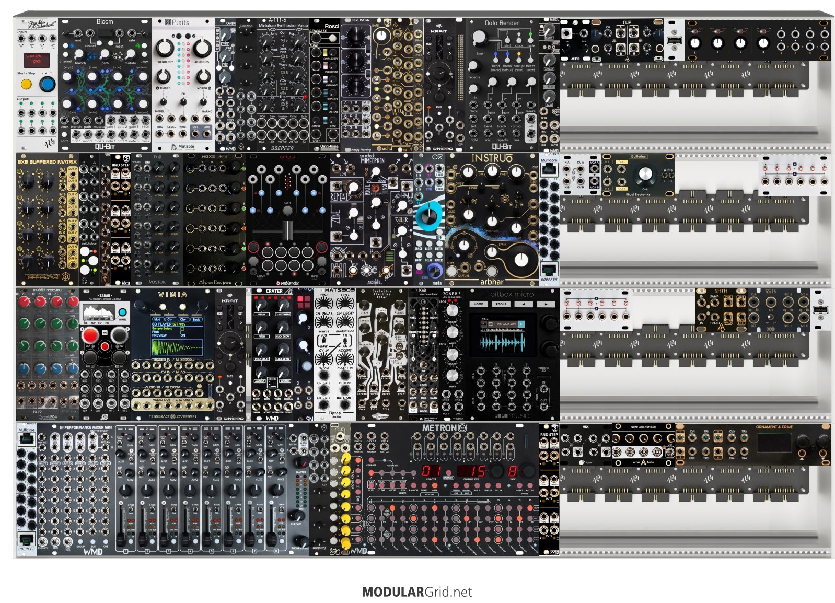The width and height of the screenshot is (835, 603).
Task: Select the SHTH module title in the third row
Action: (721, 291)
